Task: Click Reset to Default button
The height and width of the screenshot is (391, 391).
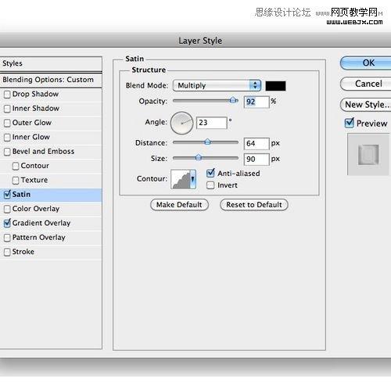Action: tap(254, 205)
